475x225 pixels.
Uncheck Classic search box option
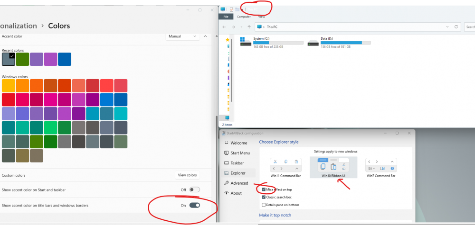[264, 197]
